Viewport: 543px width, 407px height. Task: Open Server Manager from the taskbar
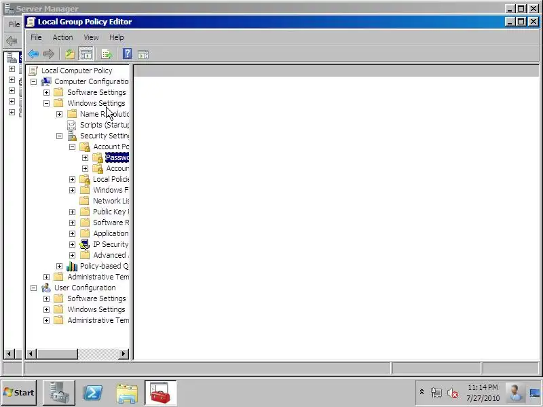[58, 393]
